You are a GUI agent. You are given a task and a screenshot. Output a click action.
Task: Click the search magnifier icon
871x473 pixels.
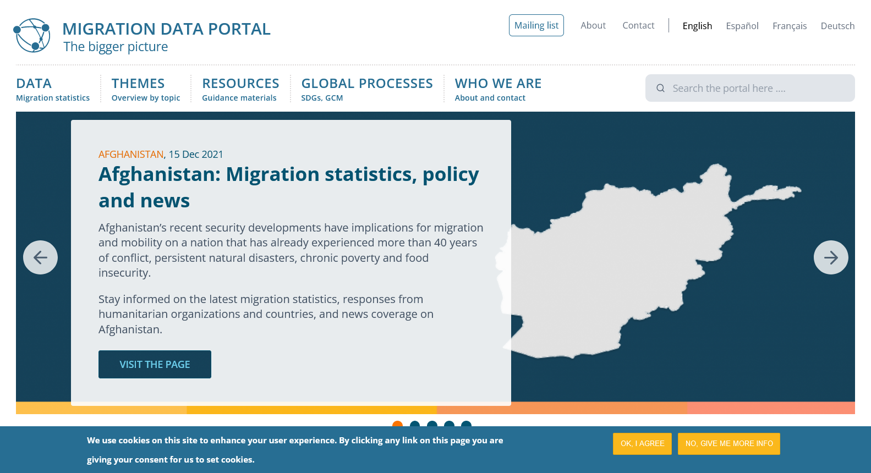[660, 88]
